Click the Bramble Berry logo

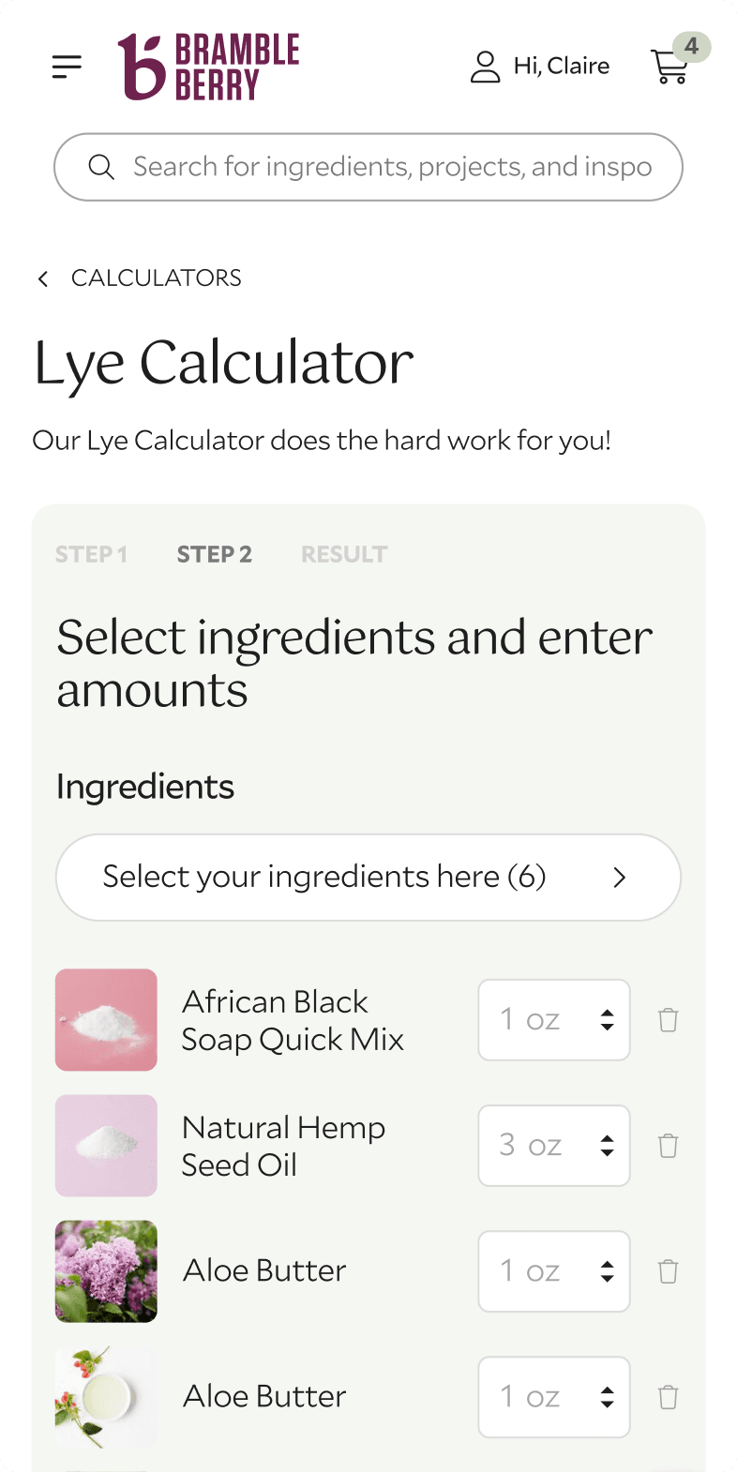point(208,67)
